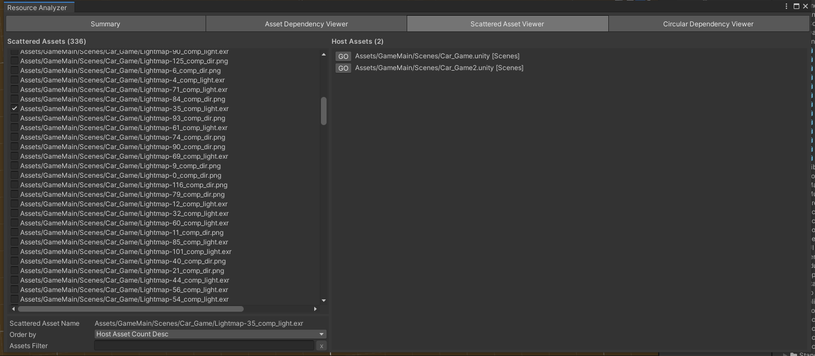Open the Resource Analyzer kebab menu icon
Image resolution: width=815 pixels, height=356 pixels.
[x=787, y=6]
